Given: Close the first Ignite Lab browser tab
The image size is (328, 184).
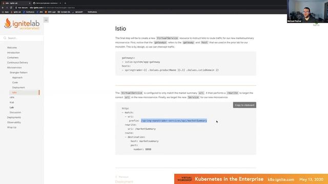Looking at the screenshot, I should (30, 3).
